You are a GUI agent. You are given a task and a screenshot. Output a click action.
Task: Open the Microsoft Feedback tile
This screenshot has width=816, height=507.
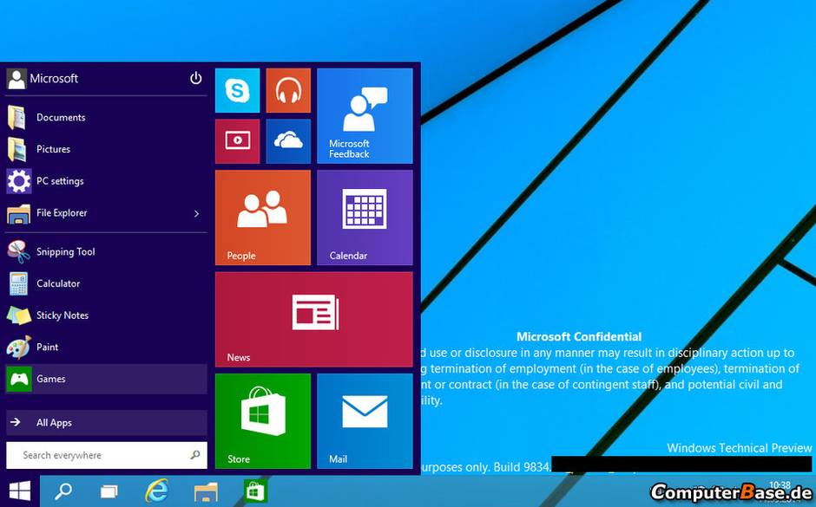(x=365, y=116)
